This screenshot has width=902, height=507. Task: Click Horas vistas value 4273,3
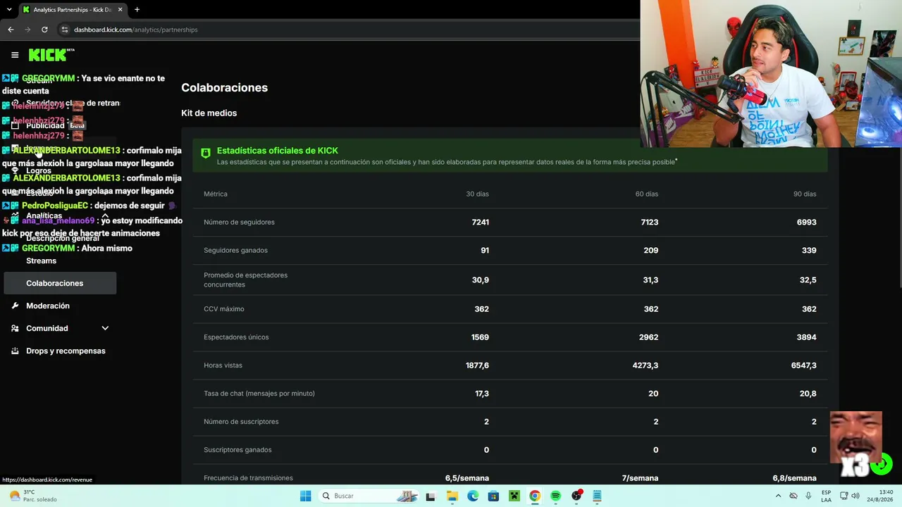coord(645,365)
